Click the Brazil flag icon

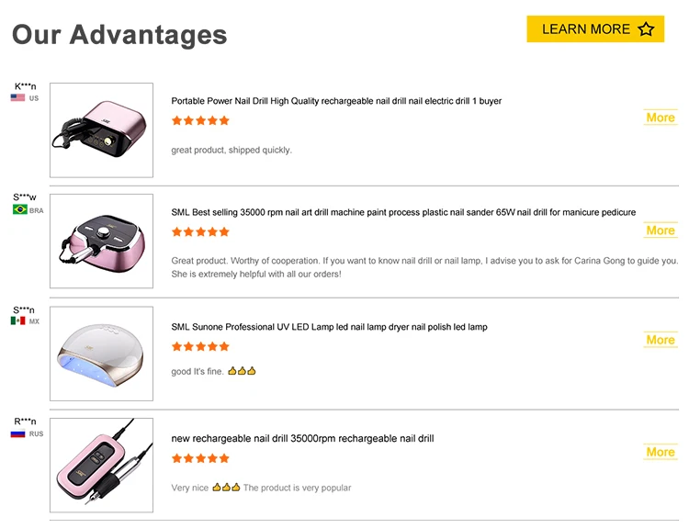click(20, 210)
